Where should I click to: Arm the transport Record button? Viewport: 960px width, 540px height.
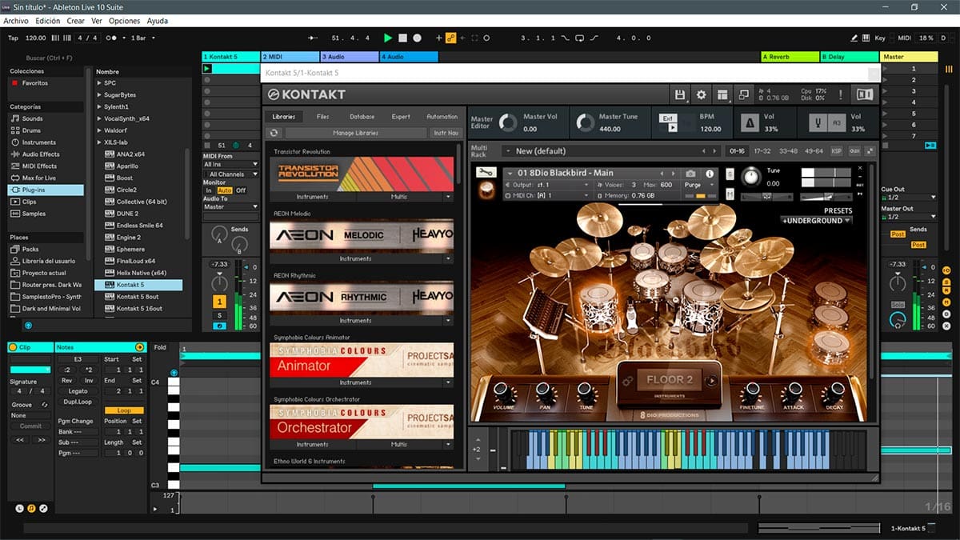pyautogui.click(x=417, y=38)
